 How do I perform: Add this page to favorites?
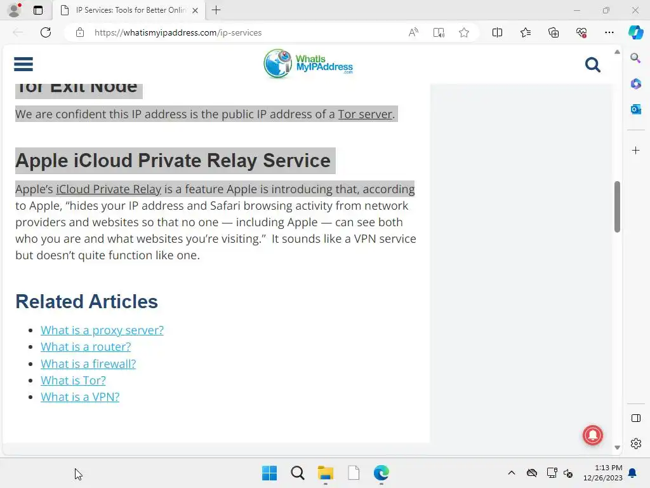point(464,32)
